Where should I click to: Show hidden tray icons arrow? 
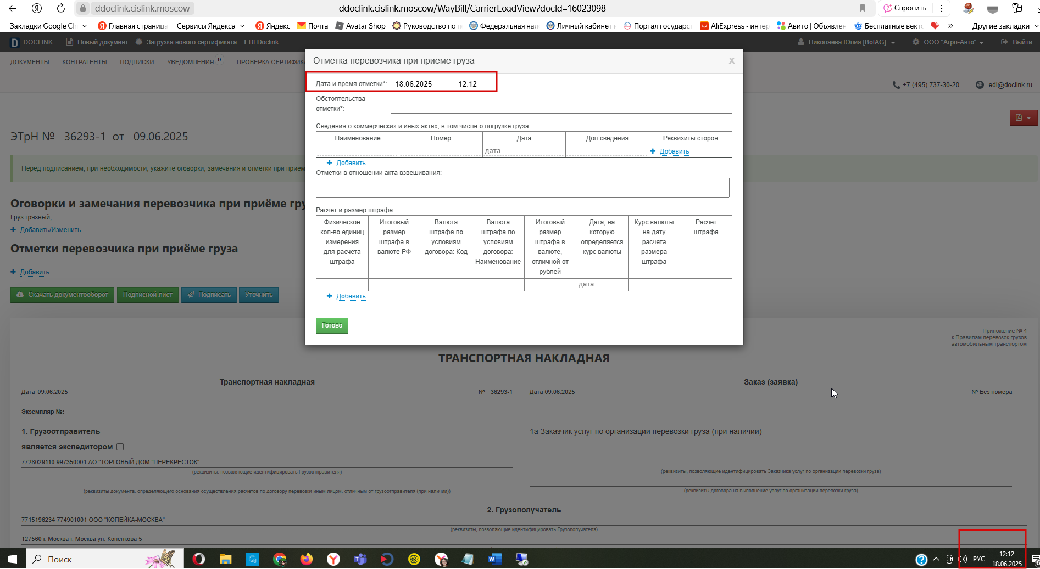click(x=936, y=559)
